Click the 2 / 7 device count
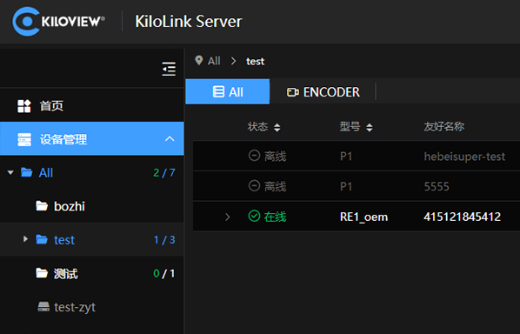The width and height of the screenshot is (520, 334). pyautogui.click(x=164, y=173)
